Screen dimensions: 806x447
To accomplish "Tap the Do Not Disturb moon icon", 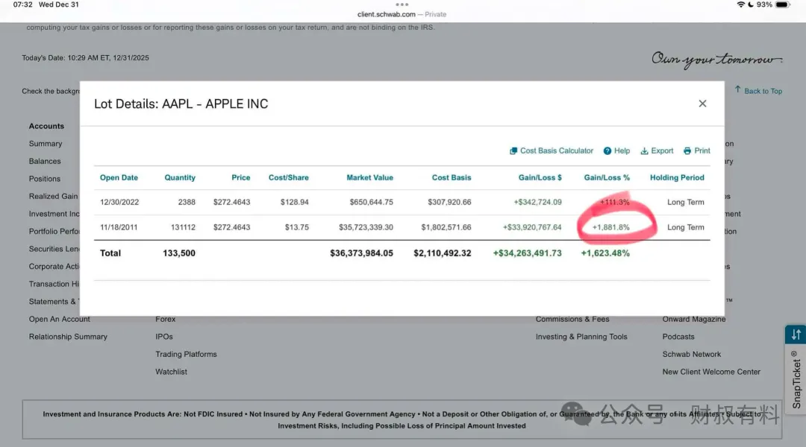I will (x=751, y=4).
